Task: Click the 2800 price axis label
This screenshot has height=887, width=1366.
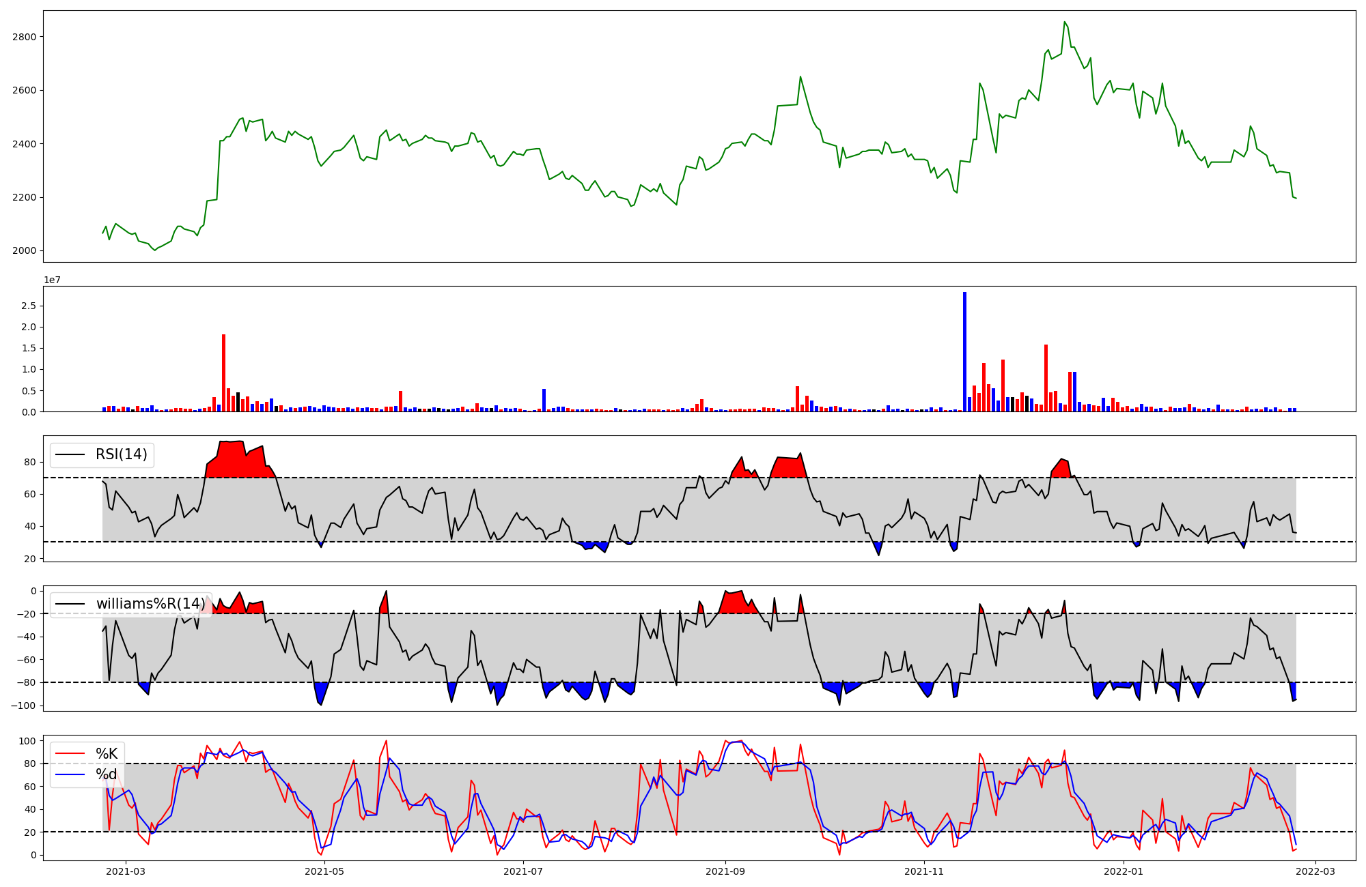Action: [25, 37]
